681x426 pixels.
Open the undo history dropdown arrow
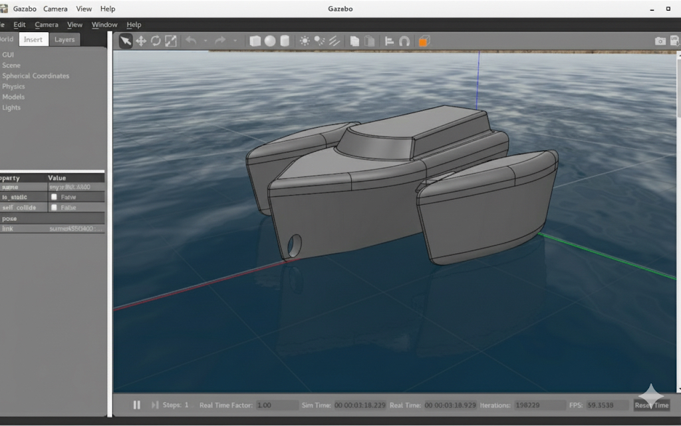205,41
